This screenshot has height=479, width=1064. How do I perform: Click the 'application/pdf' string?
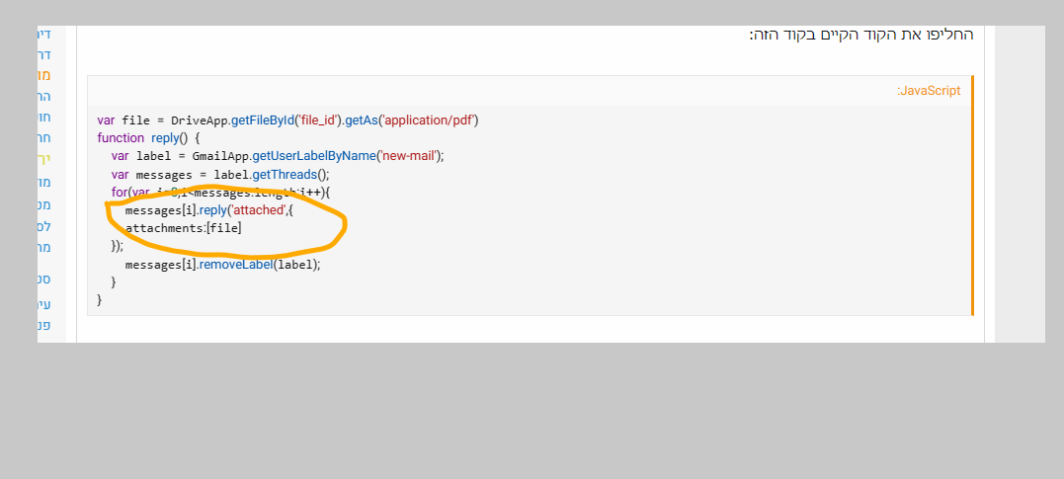click(x=429, y=120)
